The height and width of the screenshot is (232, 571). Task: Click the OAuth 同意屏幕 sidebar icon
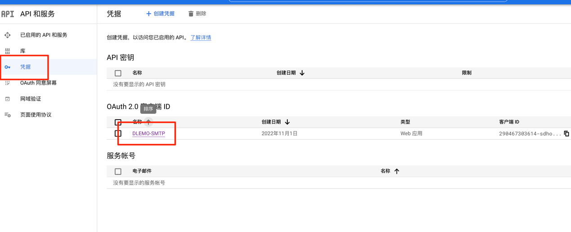click(8, 83)
